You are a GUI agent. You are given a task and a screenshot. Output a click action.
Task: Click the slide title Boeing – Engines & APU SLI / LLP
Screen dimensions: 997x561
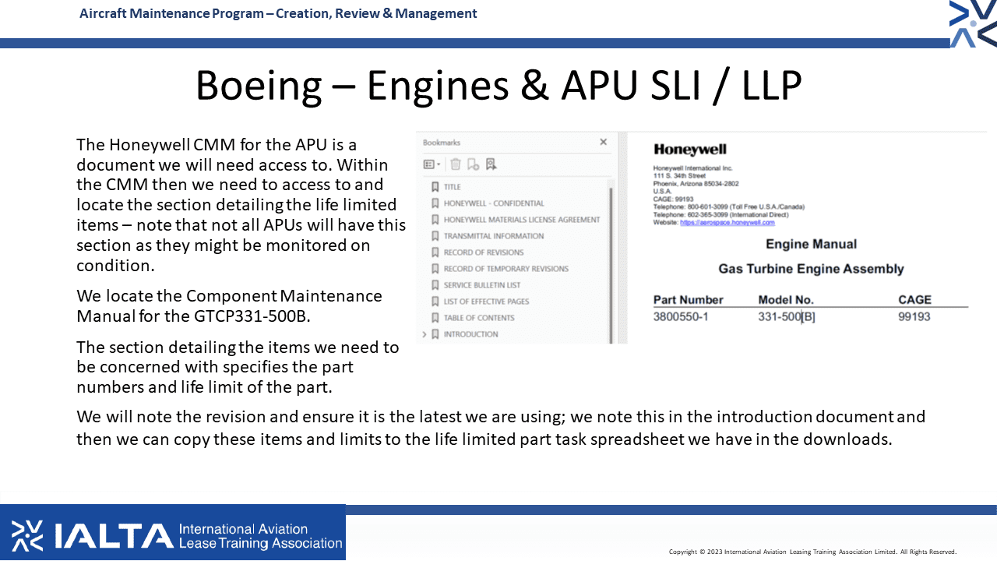point(498,85)
